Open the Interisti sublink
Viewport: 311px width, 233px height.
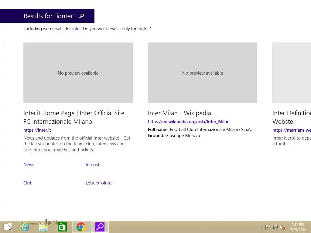click(x=93, y=165)
